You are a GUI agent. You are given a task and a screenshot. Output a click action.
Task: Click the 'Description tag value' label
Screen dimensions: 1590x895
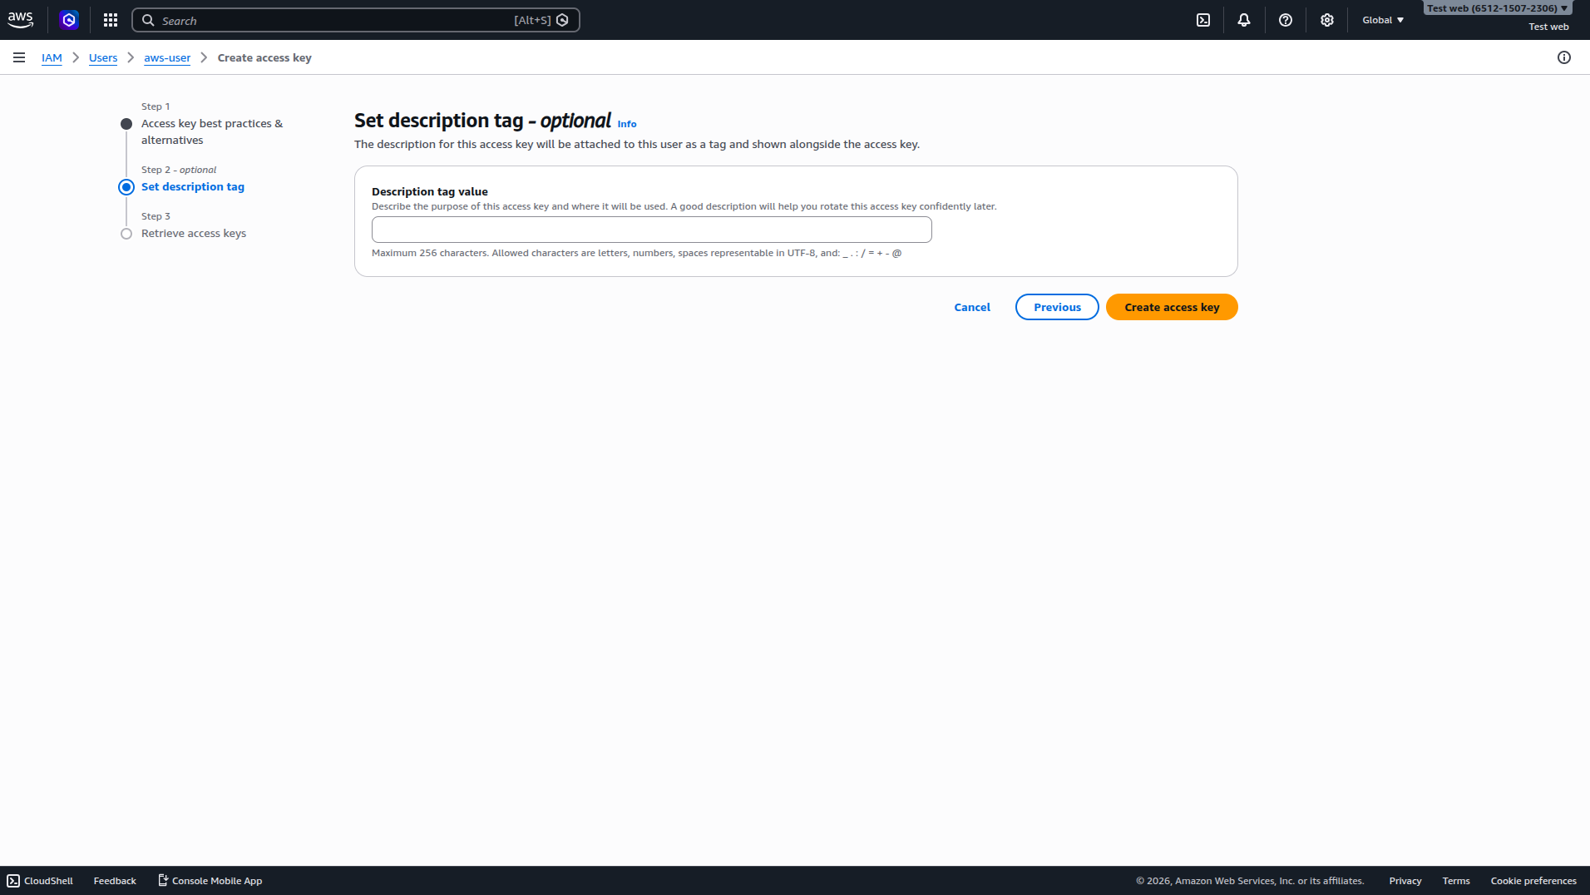(x=430, y=191)
